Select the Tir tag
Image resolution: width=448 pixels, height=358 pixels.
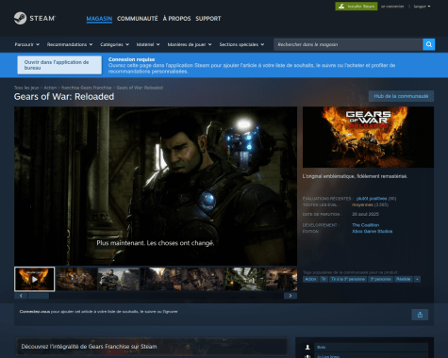[324, 279]
